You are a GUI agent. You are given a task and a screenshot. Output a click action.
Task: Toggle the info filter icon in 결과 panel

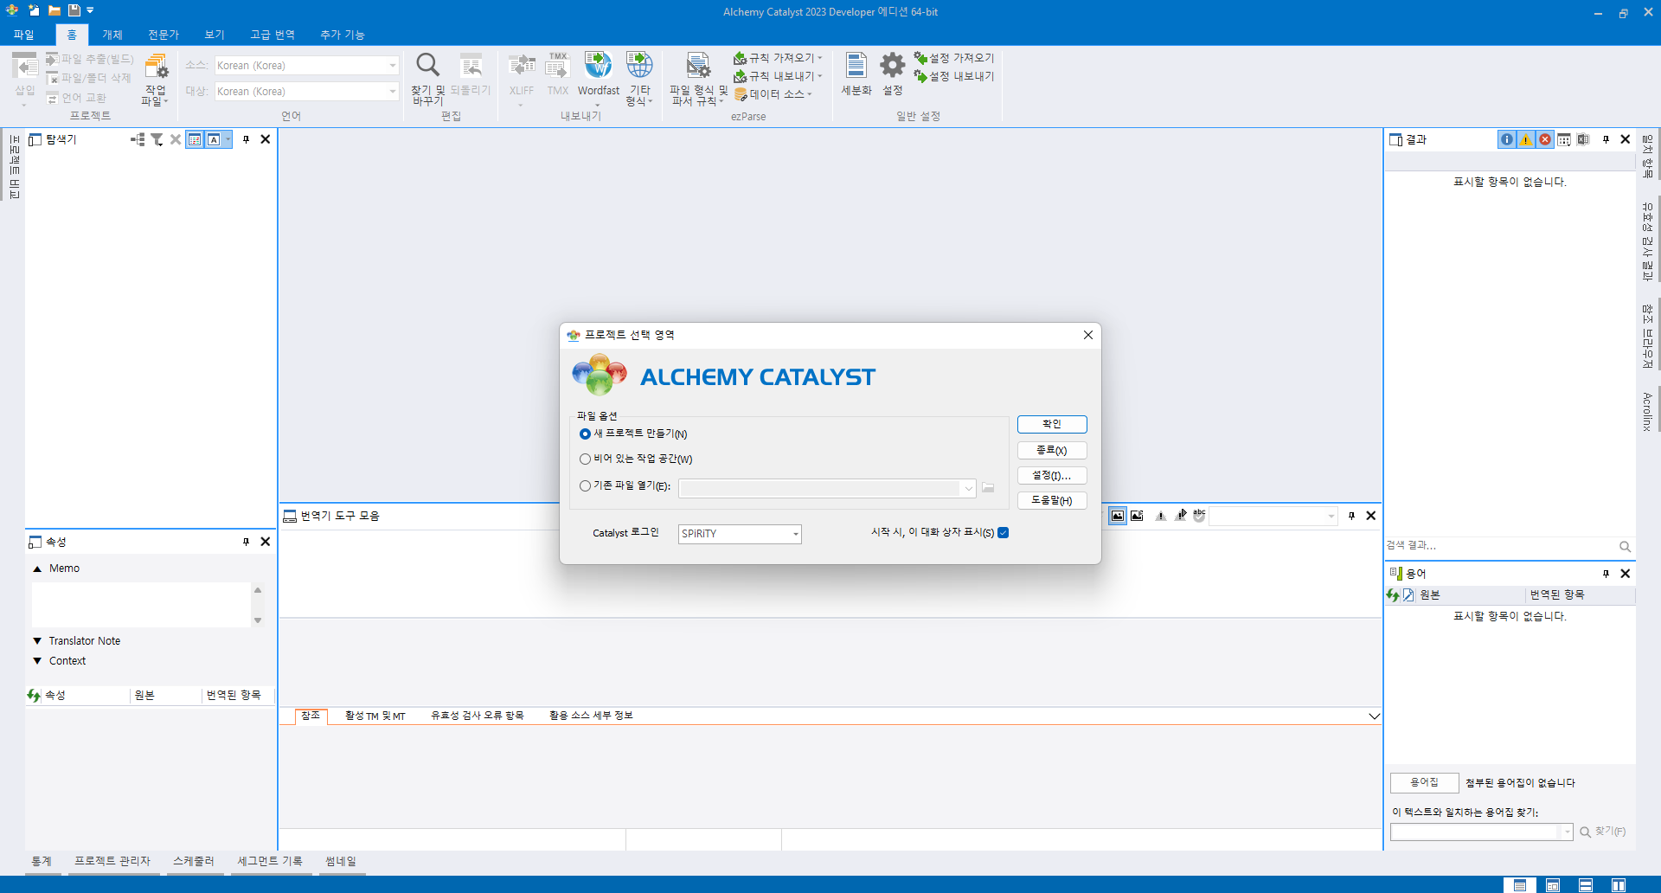(1507, 139)
